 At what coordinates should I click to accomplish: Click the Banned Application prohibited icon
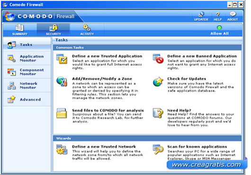point(158,58)
